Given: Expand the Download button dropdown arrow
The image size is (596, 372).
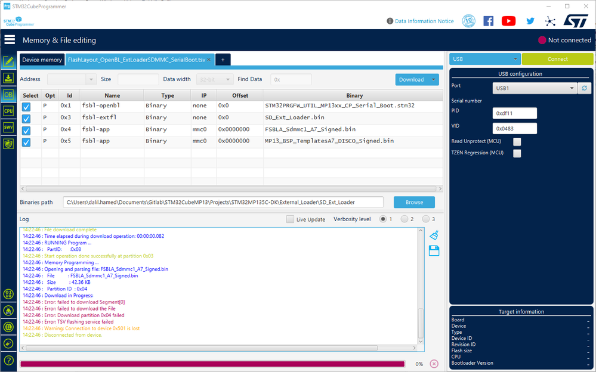Looking at the screenshot, I should [434, 79].
